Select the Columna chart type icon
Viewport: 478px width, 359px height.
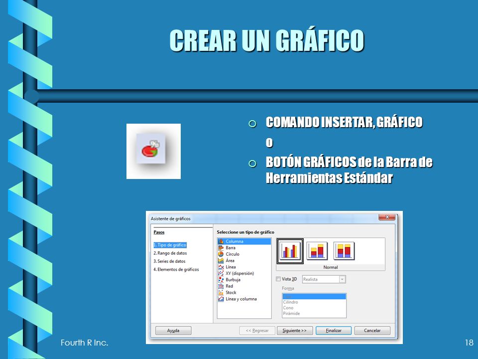click(221, 241)
